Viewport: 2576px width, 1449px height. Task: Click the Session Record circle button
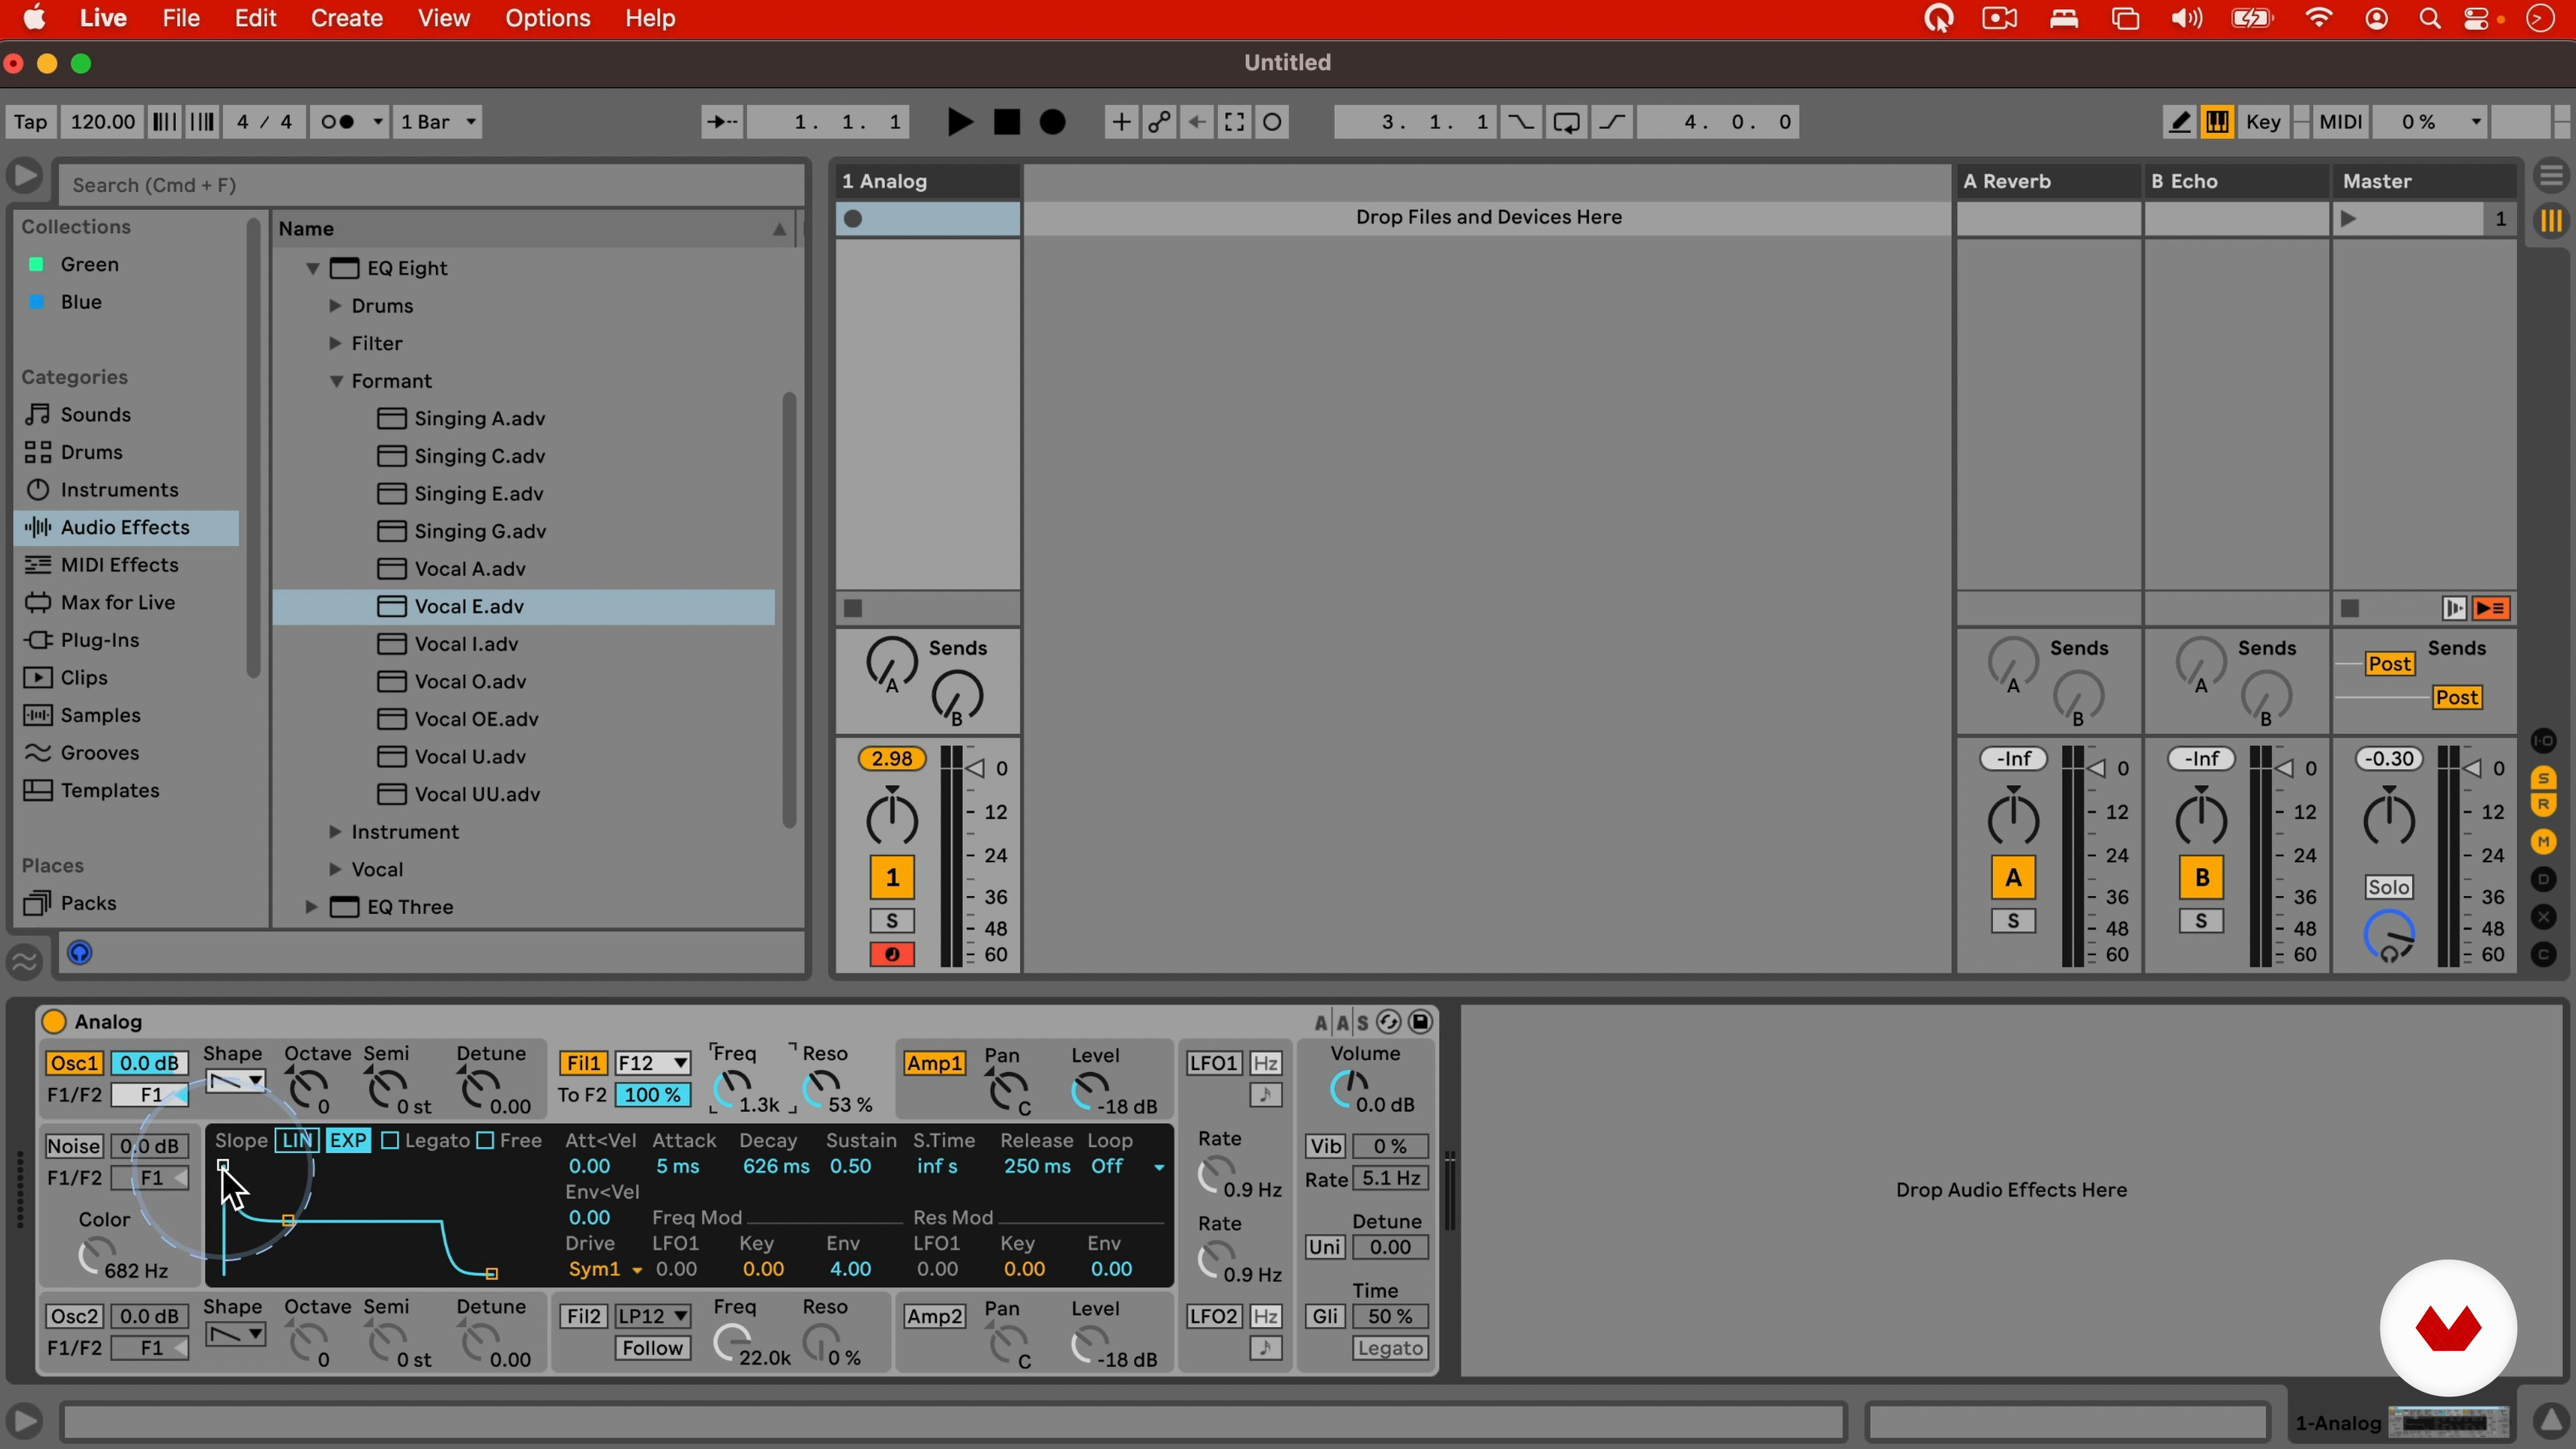pyautogui.click(x=1273, y=122)
